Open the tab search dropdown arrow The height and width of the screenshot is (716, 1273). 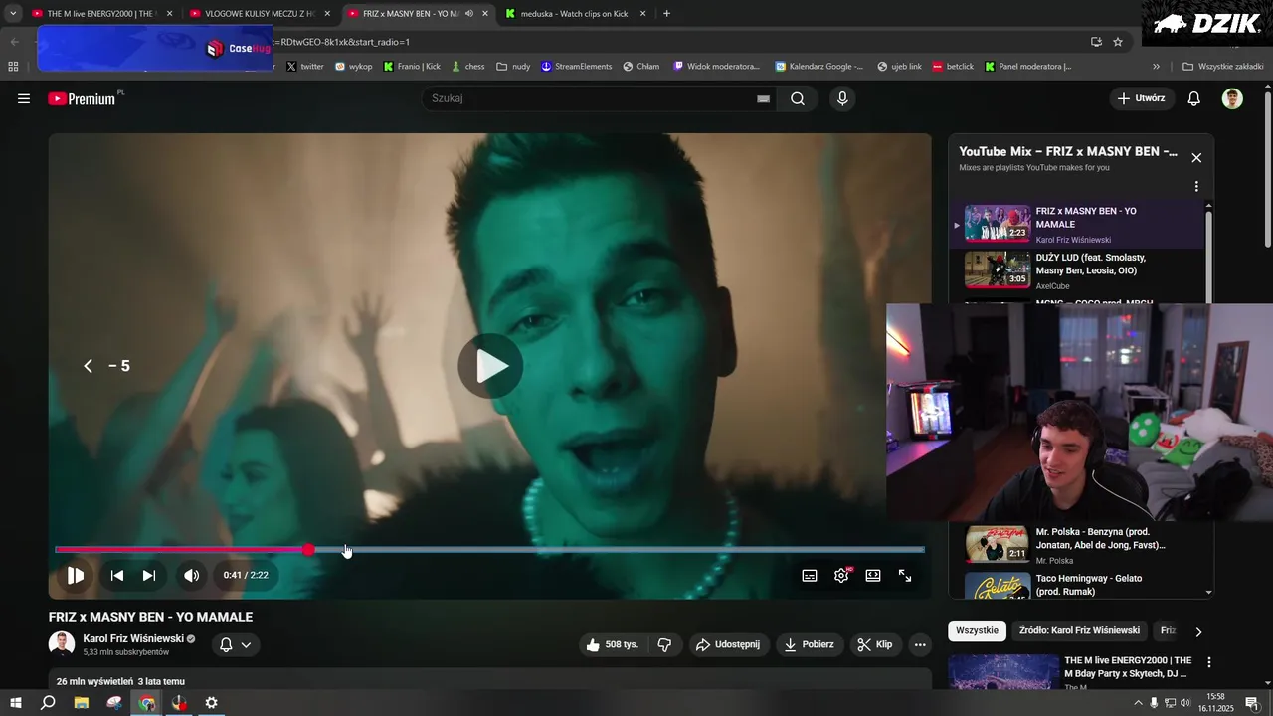click(x=13, y=14)
